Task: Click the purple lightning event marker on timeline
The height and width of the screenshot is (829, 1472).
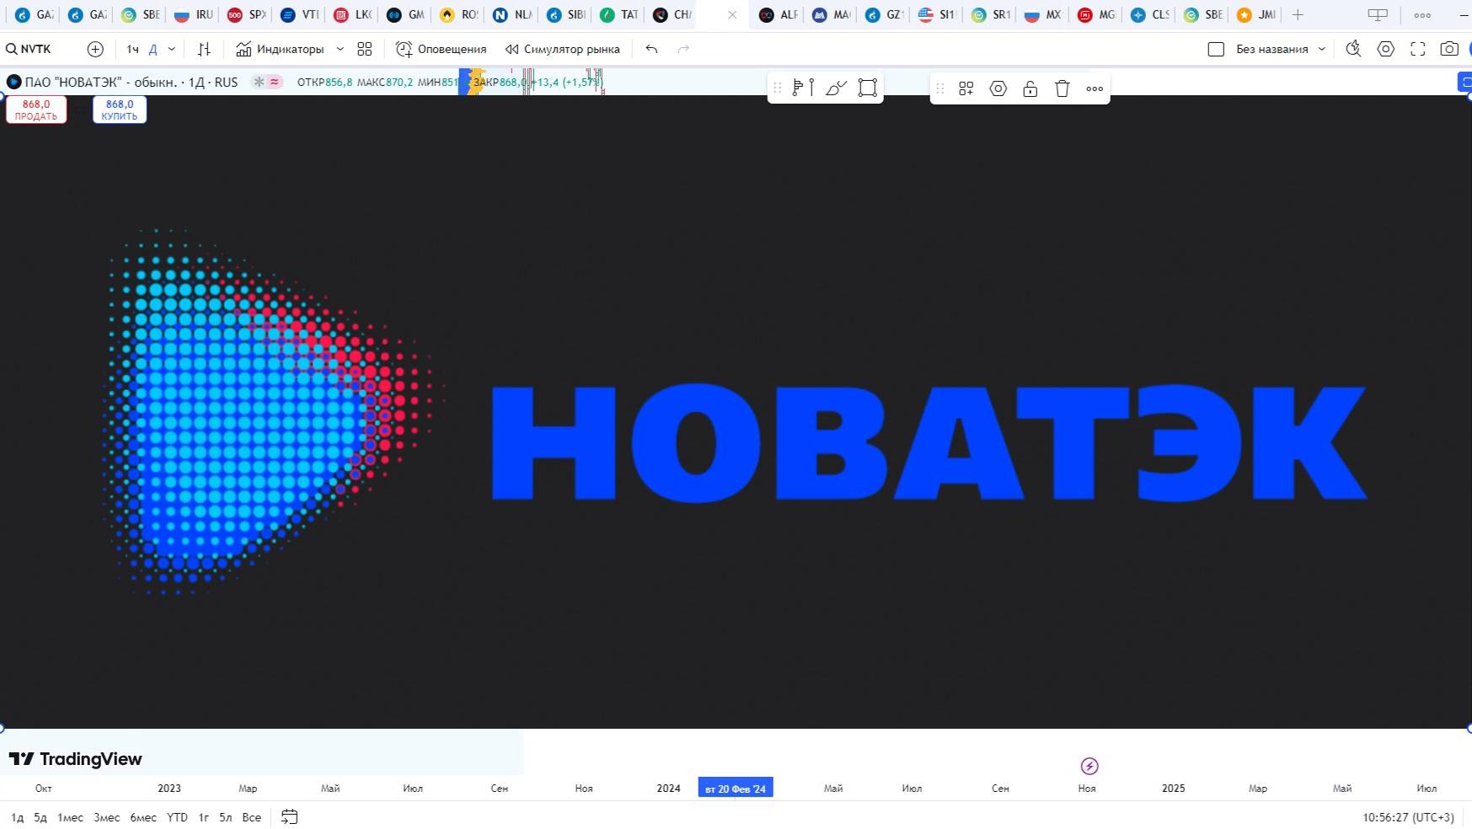Action: 1089,766
